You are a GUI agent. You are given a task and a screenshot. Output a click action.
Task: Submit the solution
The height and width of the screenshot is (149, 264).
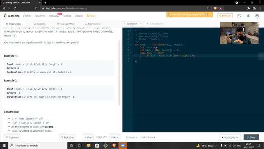(251, 137)
